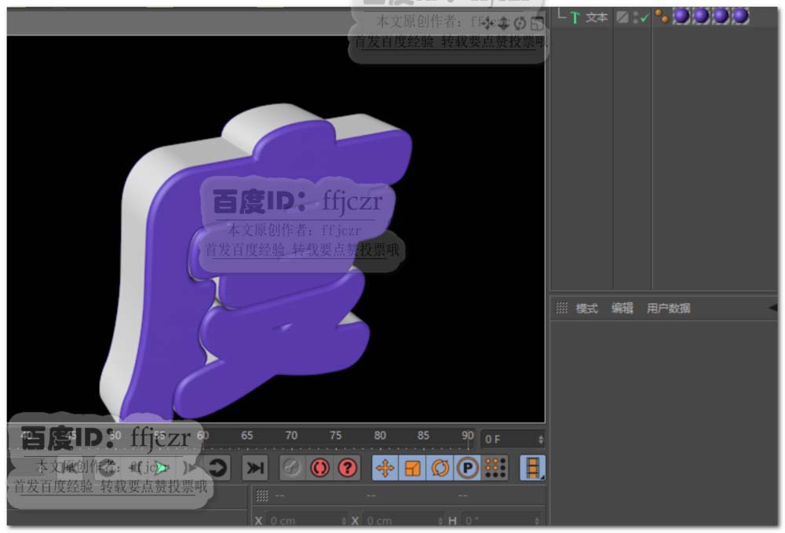
Task: Click the X size 0 cm field
Action: coord(403,520)
